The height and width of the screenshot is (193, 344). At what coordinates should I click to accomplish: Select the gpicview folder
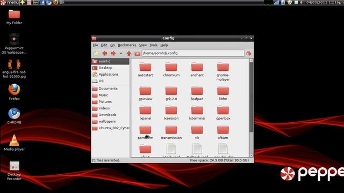tap(145, 93)
